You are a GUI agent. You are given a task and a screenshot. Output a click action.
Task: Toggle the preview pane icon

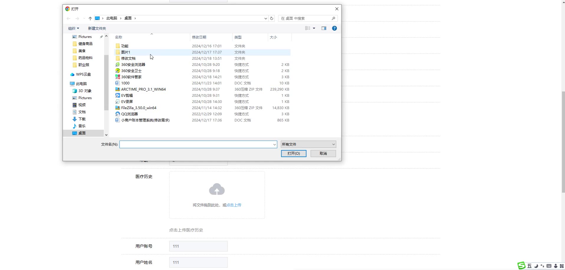pos(324,28)
